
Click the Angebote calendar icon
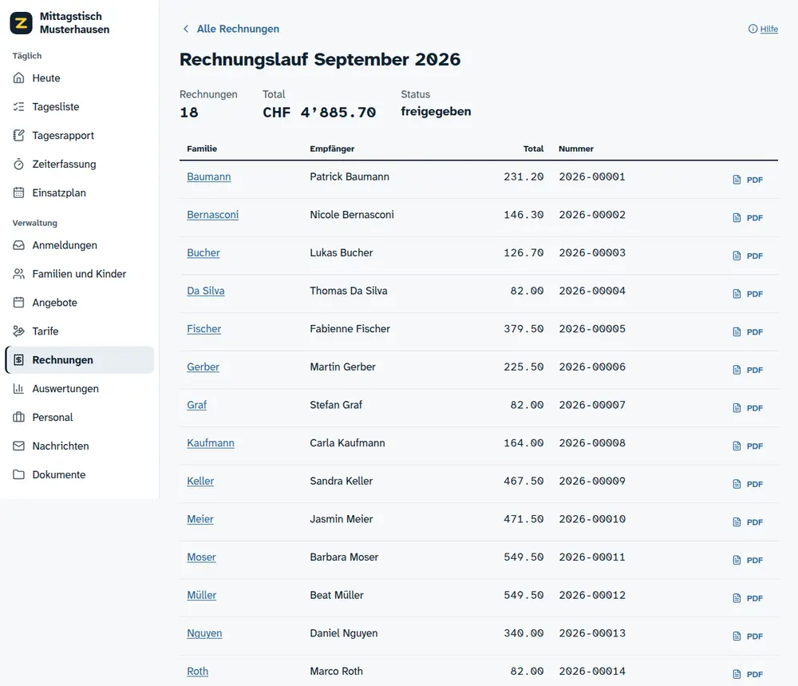(x=19, y=303)
